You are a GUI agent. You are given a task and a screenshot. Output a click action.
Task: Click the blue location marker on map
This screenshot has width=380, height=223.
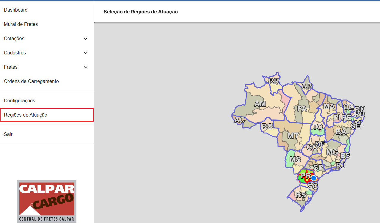[x=313, y=178]
